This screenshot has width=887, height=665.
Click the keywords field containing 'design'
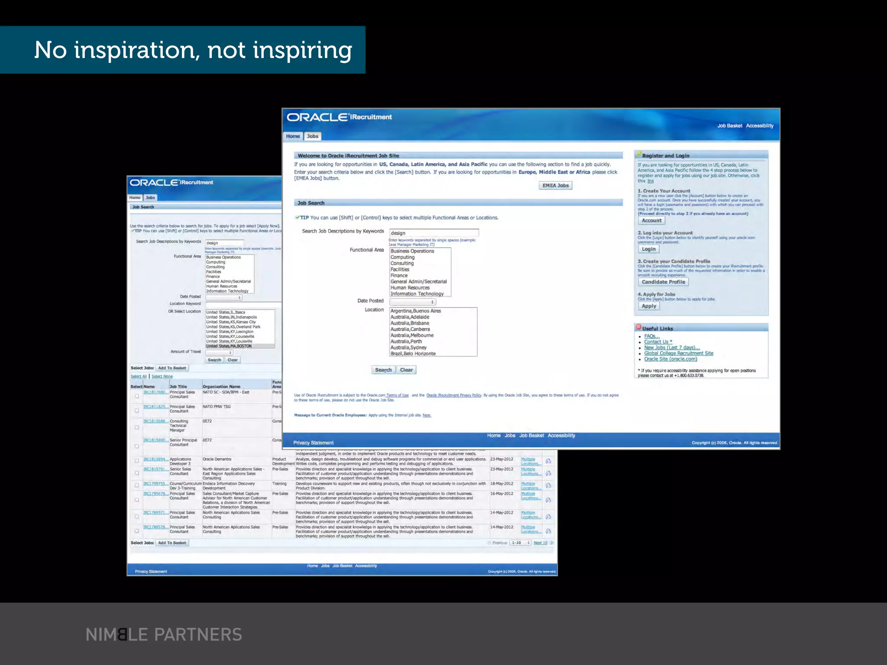434,233
